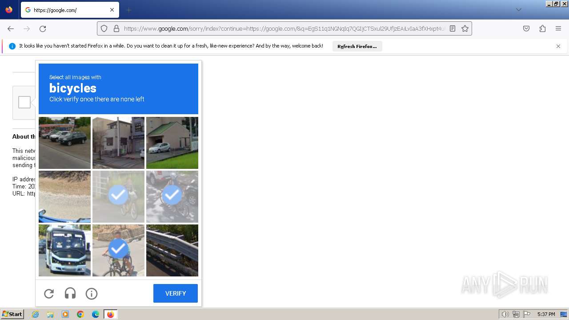Screen dimensions: 569x320
Task: Deselect the bicycle near parked car tile
Action: point(172,196)
